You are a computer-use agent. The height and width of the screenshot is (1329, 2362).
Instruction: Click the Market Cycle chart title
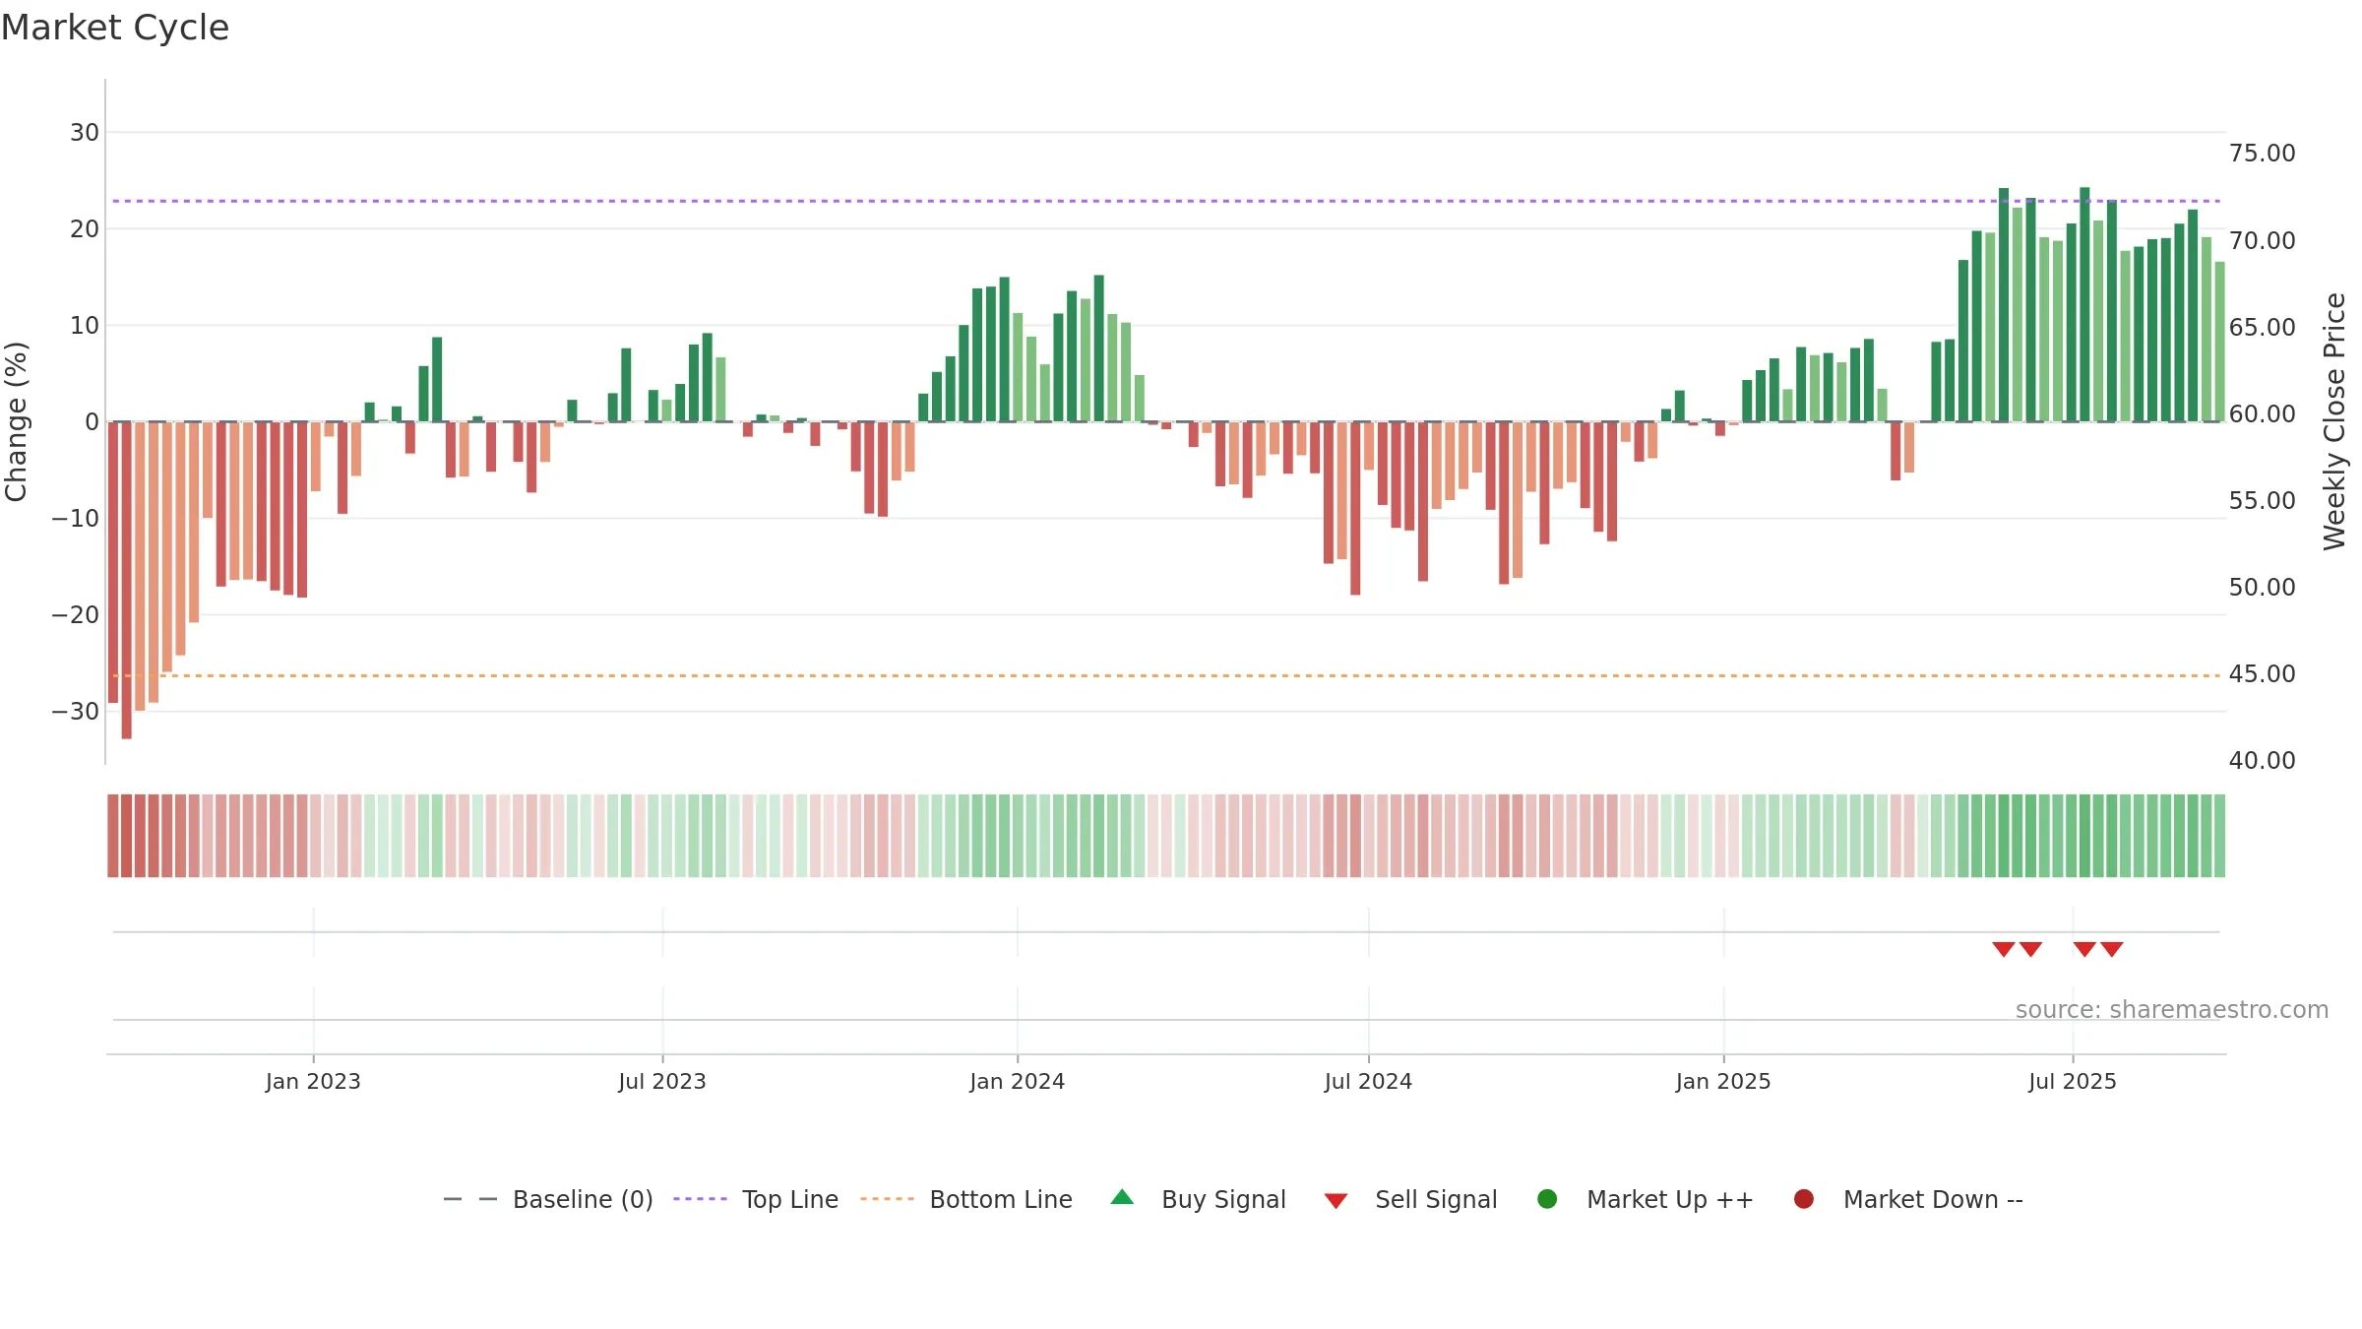click(x=115, y=28)
